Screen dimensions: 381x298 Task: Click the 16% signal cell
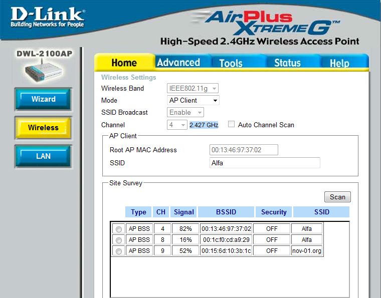185,240
